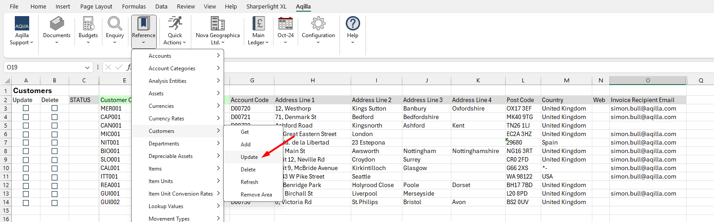Open the Name Box dropdown arrow
The height and width of the screenshot is (222, 714).
point(87,68)
